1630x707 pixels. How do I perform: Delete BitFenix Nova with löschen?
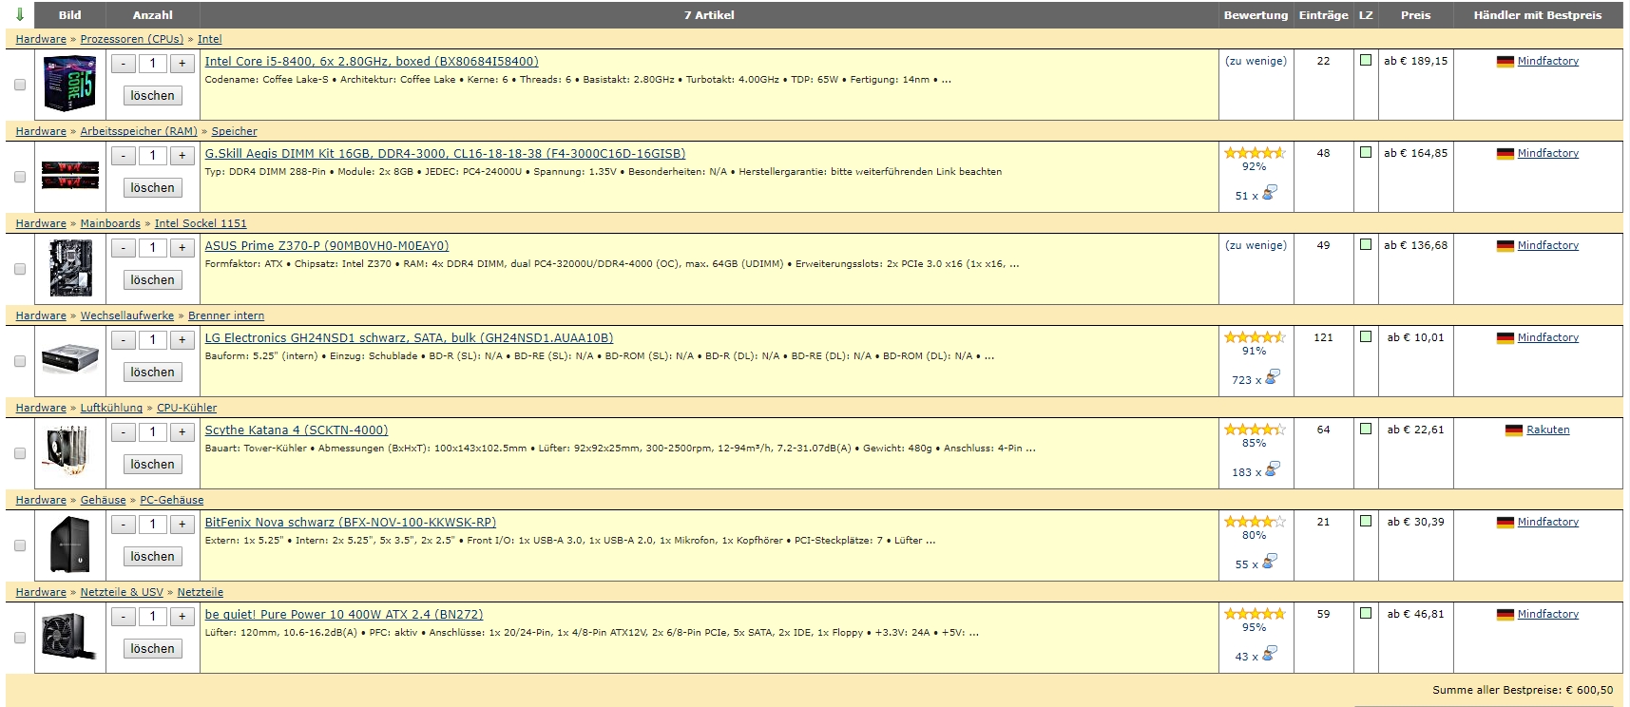[153, 557]
